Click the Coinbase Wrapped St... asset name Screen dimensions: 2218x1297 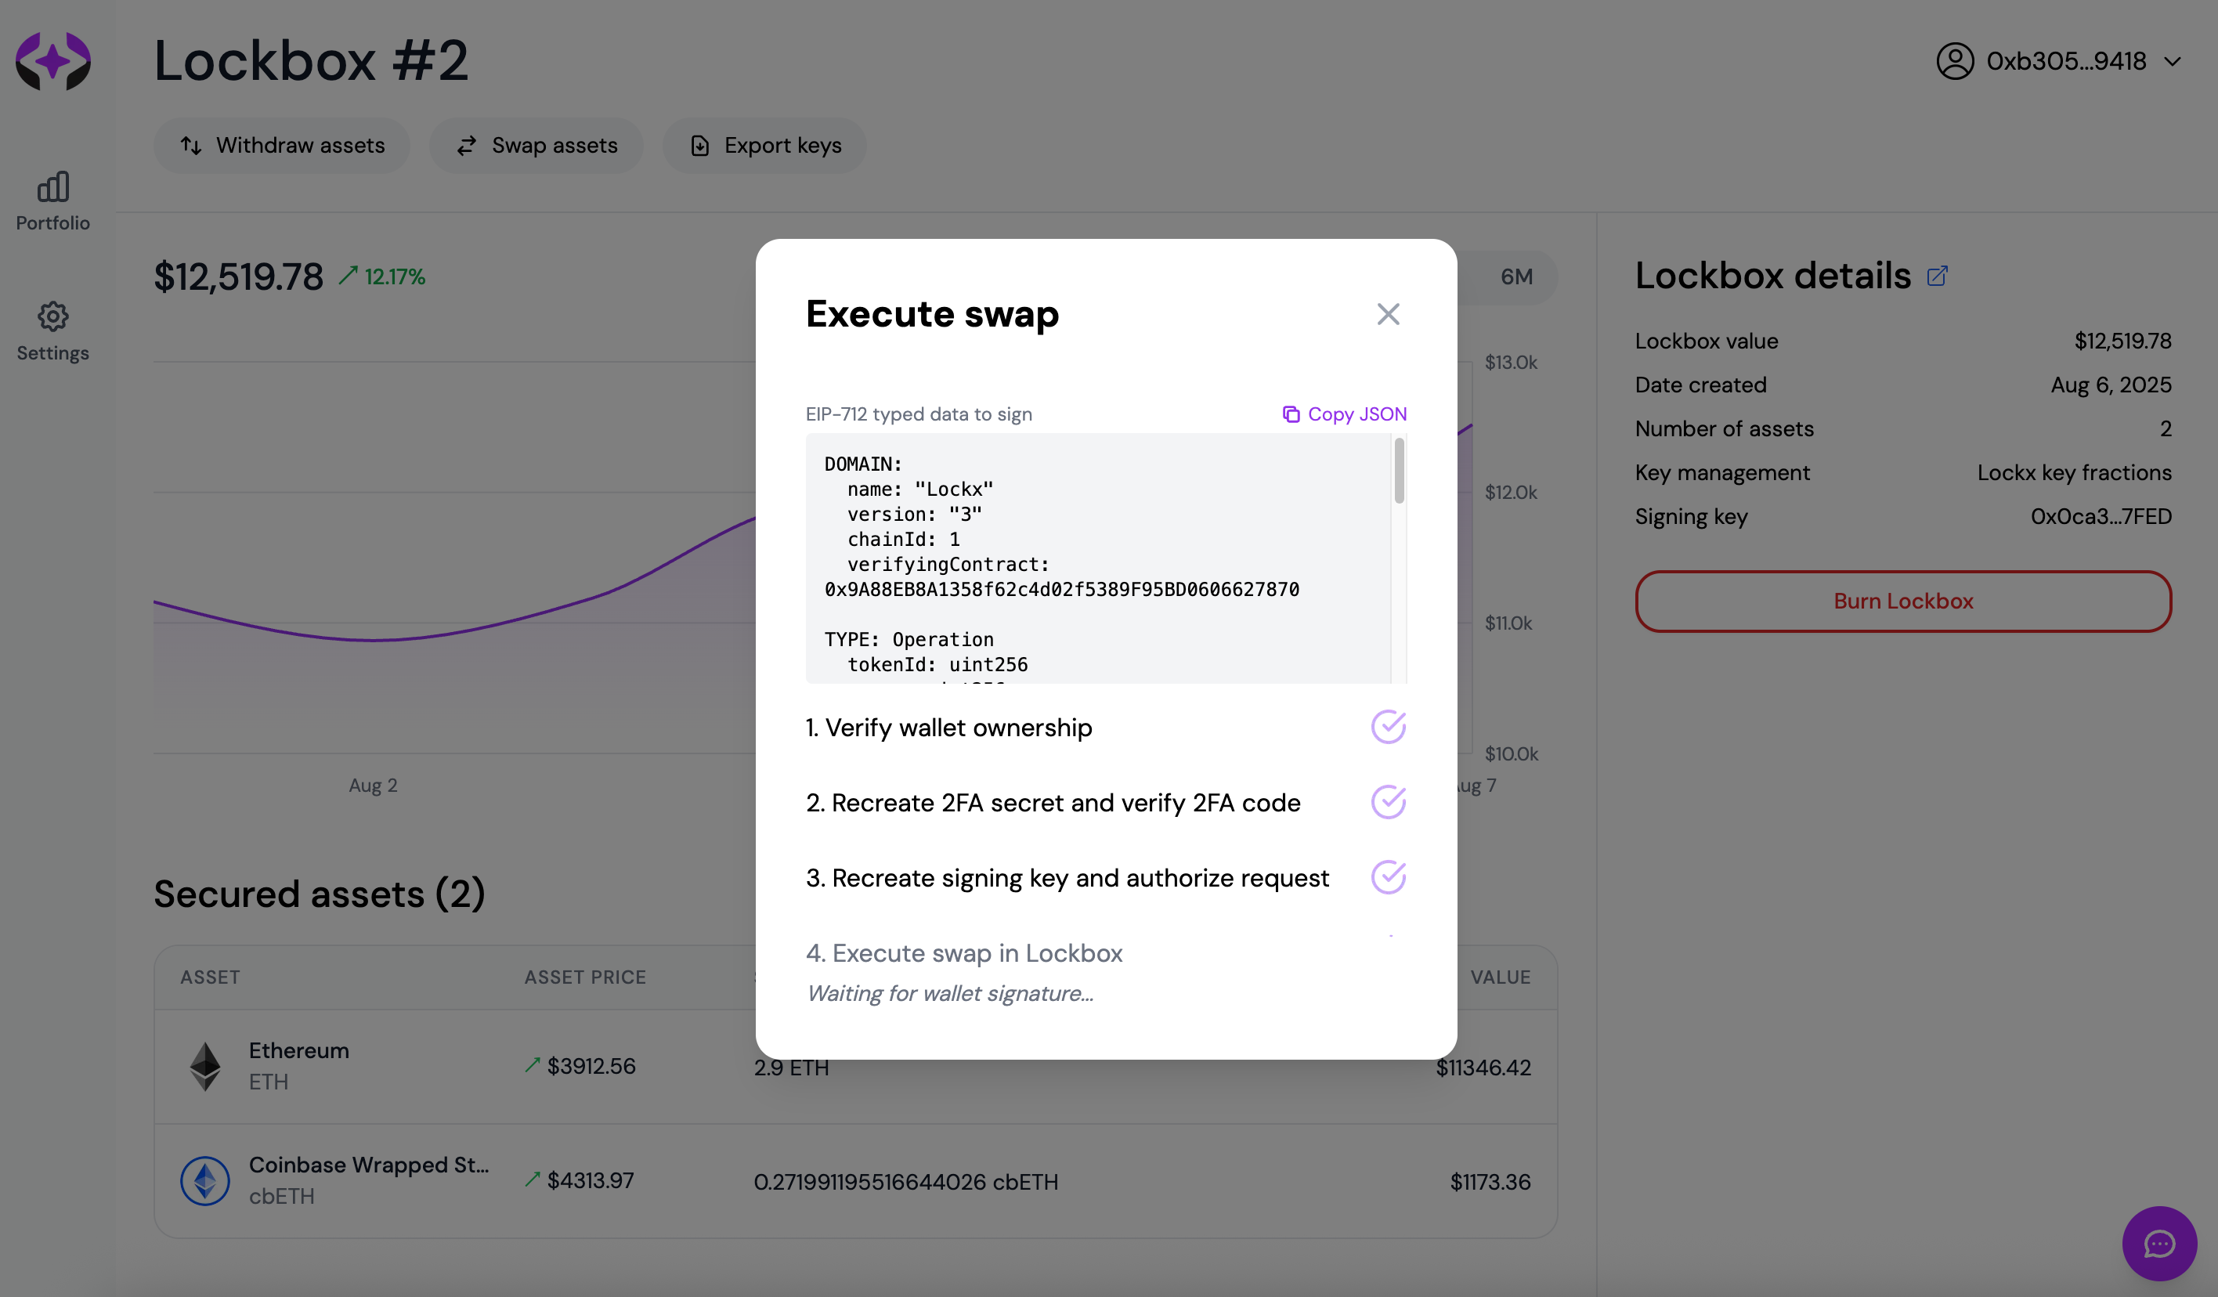(369, 1165)
